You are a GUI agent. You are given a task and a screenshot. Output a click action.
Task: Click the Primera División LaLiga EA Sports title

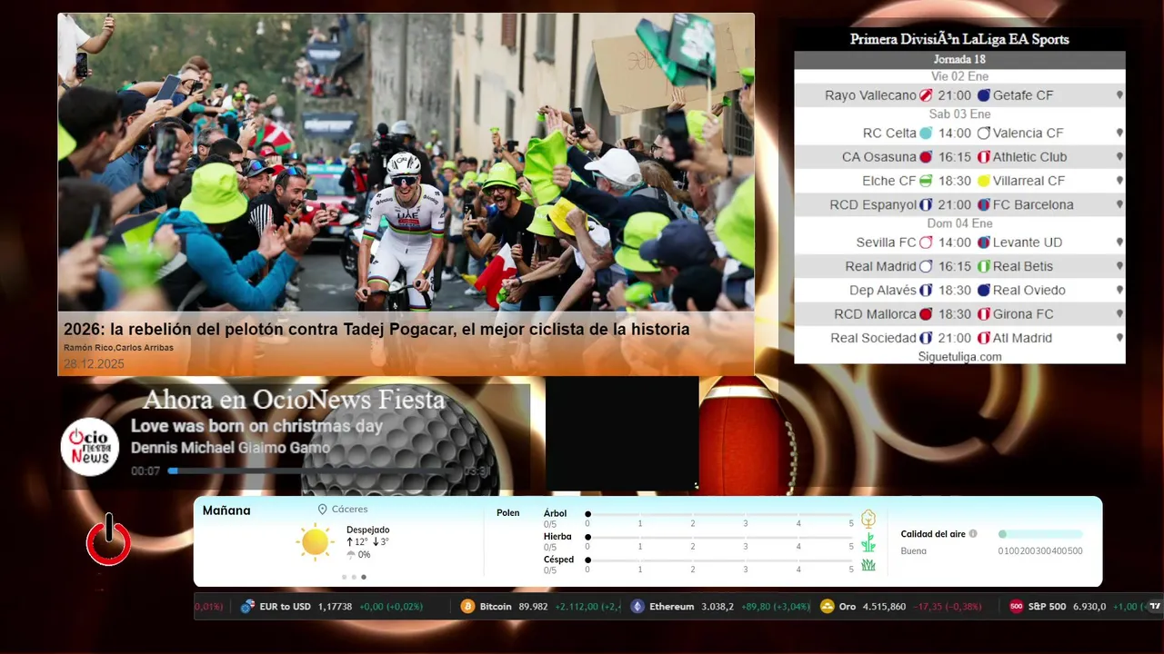tap(959, 39)
